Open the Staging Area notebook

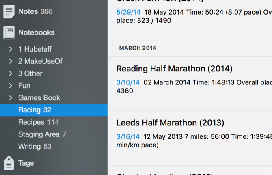42,134
